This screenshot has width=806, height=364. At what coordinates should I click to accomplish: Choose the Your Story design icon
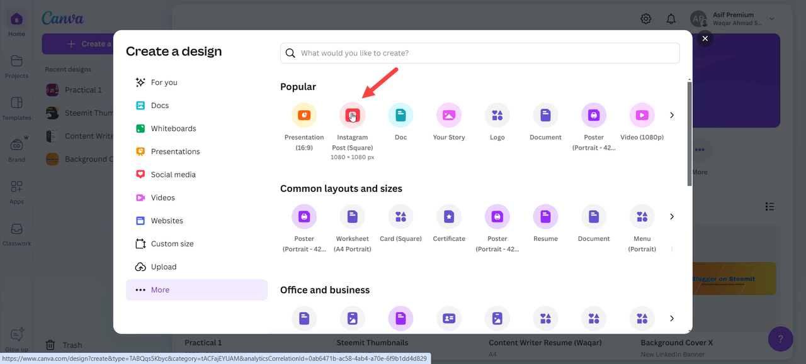tap(449, 115)
